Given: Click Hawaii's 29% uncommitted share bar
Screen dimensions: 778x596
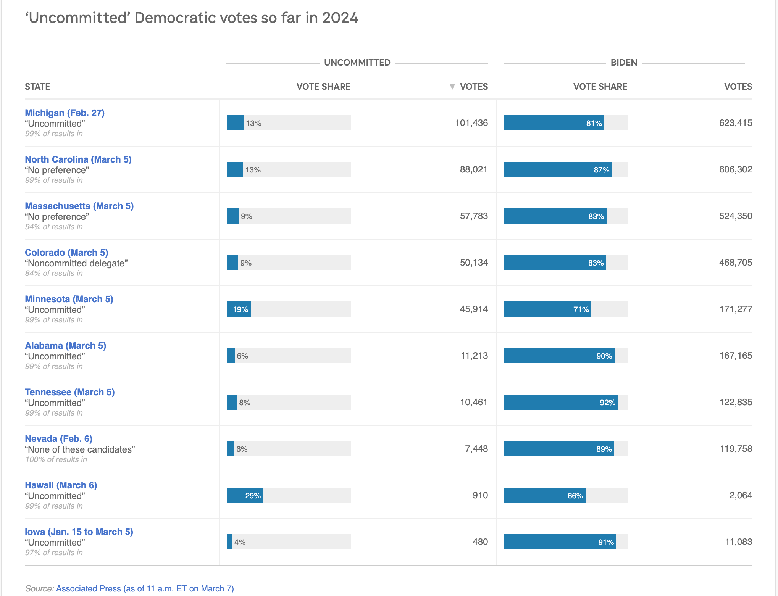Looking at the screenshot, I should (245, 495).
